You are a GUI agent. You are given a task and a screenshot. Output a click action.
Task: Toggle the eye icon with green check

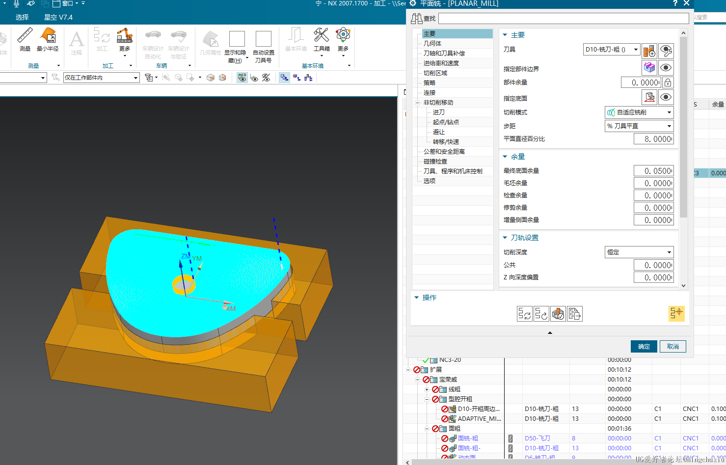click(x=254, y=78)
